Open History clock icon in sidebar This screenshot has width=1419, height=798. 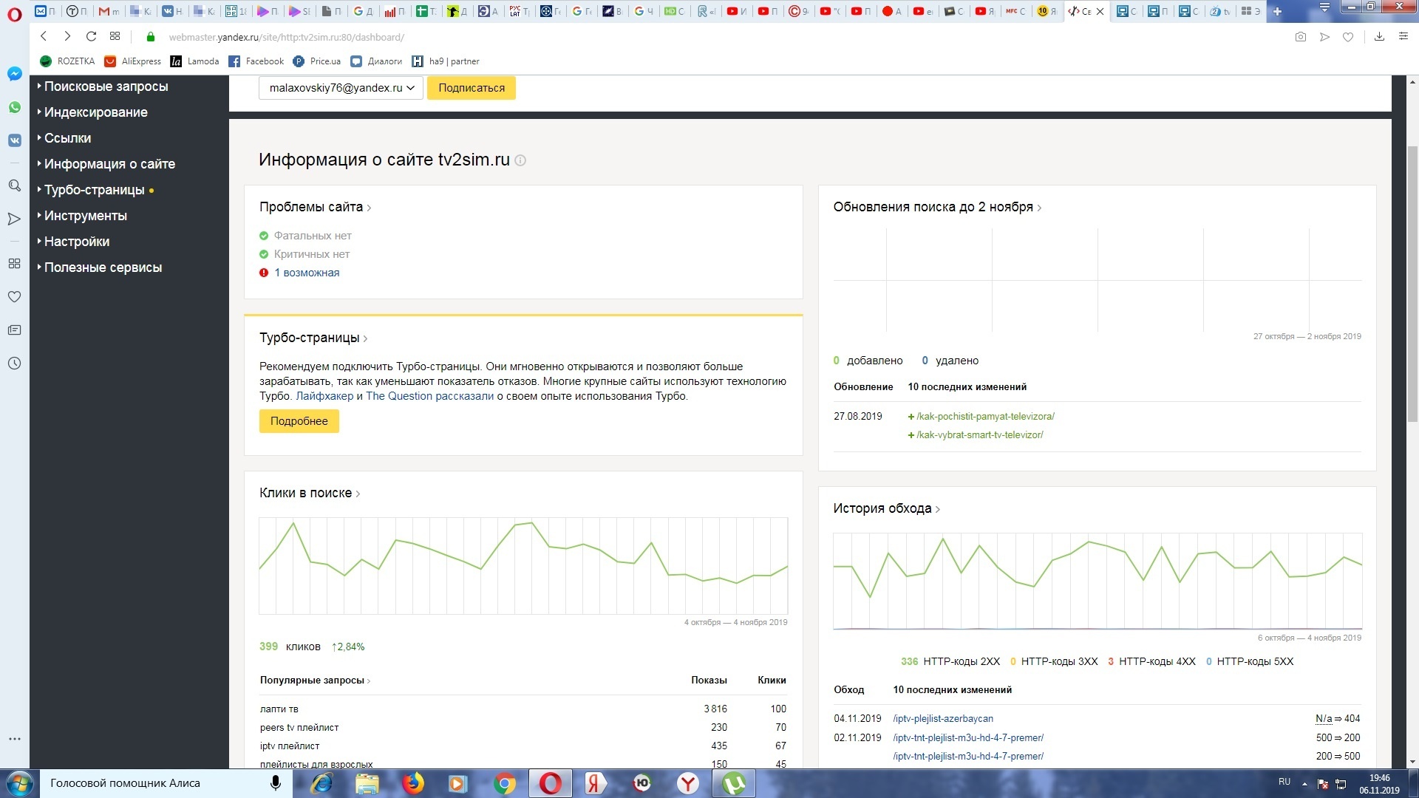click(14, 364)
